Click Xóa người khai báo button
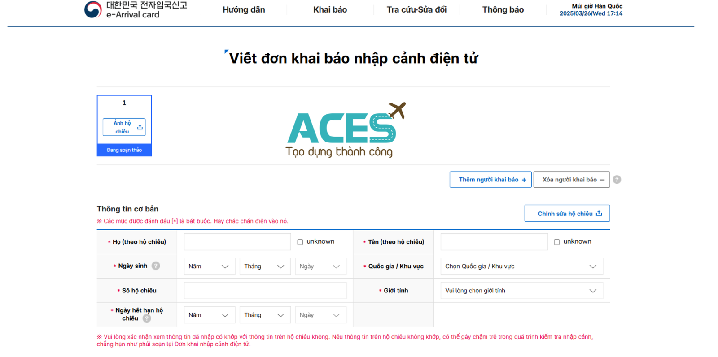The image size is (718, 357). (x=572, y=180)
